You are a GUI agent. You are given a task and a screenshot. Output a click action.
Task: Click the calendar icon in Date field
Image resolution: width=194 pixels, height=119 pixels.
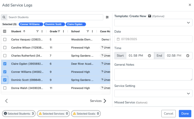118,39
